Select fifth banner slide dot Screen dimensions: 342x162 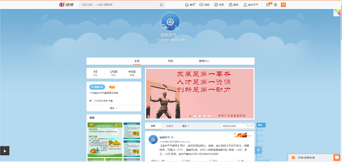tap(209, 116)
